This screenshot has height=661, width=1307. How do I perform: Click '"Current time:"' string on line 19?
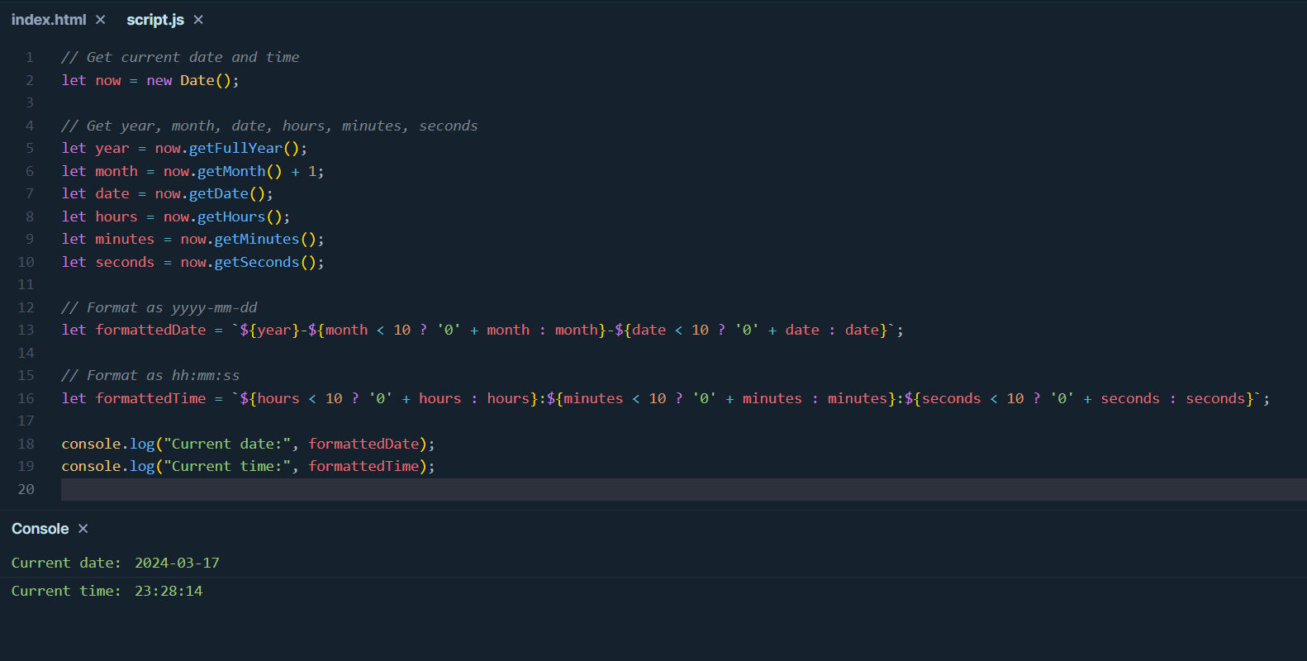point(227,466)
